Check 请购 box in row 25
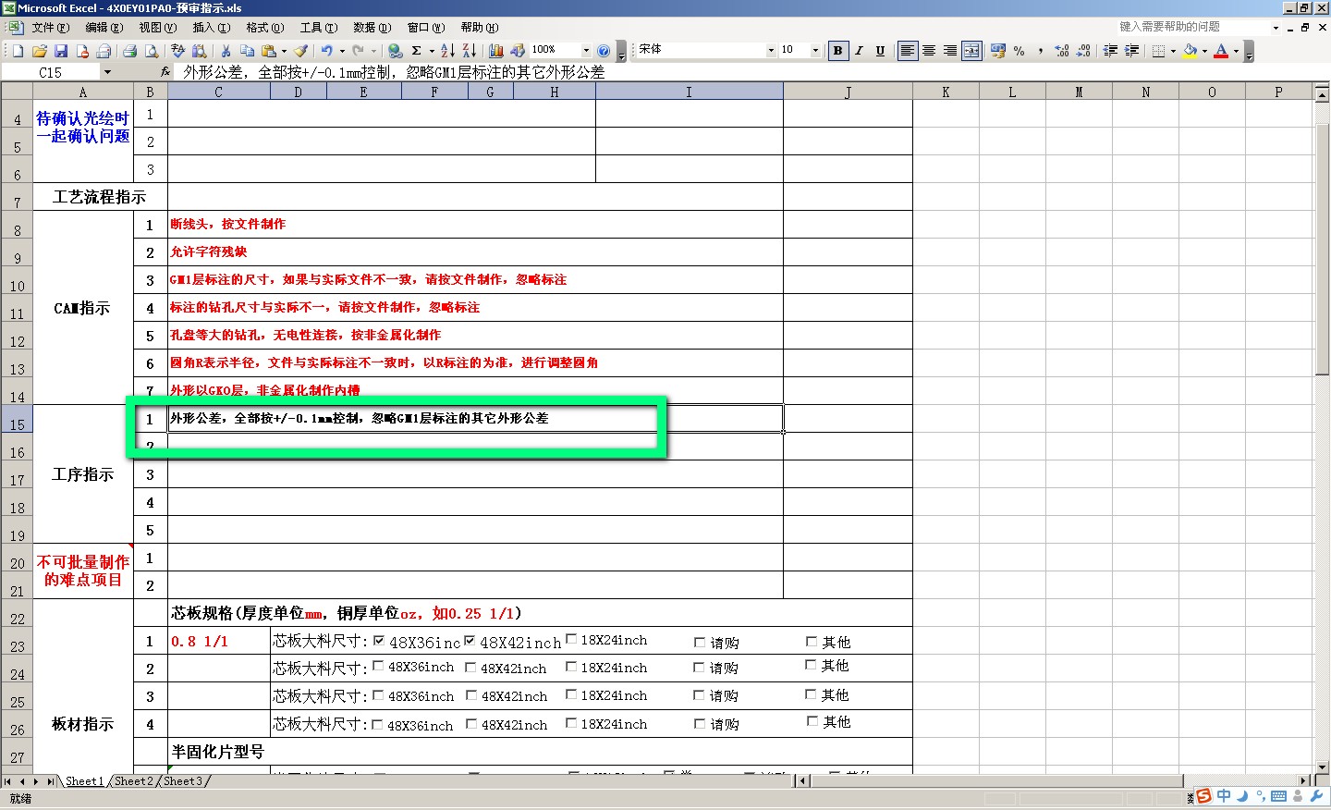This screenshot has height=810, width=1331. (x=700, y=695)
